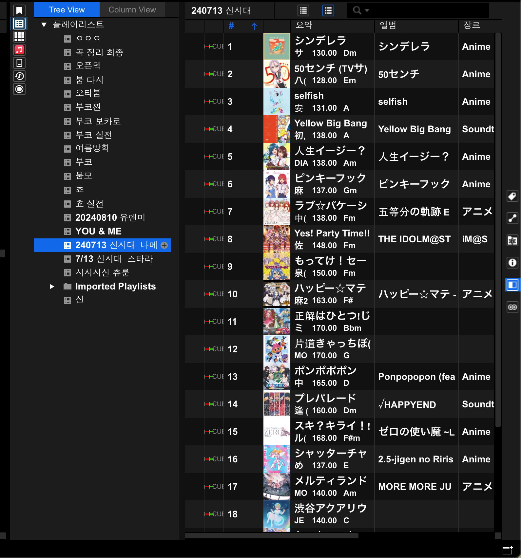Click the vertical scrollbar of track list
Viewport: 521px width, 558px height.
click(498, 229)
